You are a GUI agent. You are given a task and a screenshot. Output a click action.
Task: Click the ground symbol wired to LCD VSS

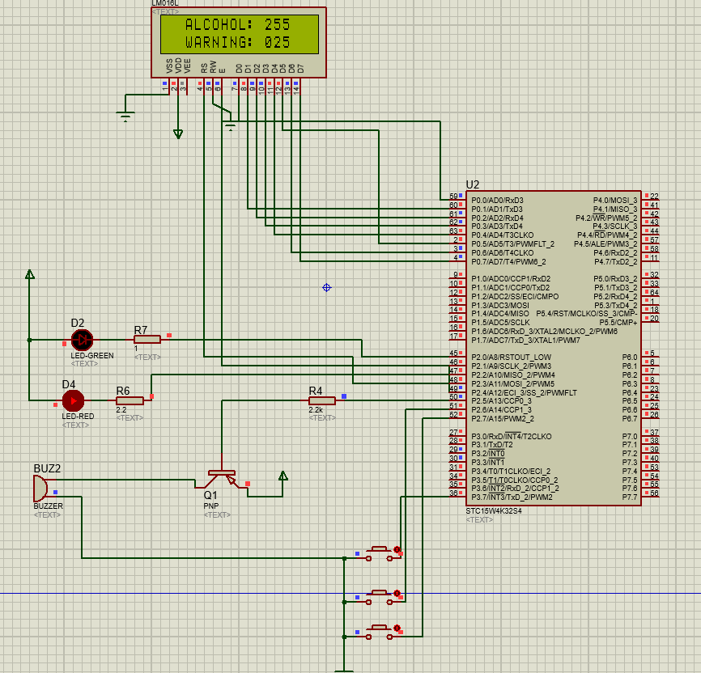click(x=125, y=116)
